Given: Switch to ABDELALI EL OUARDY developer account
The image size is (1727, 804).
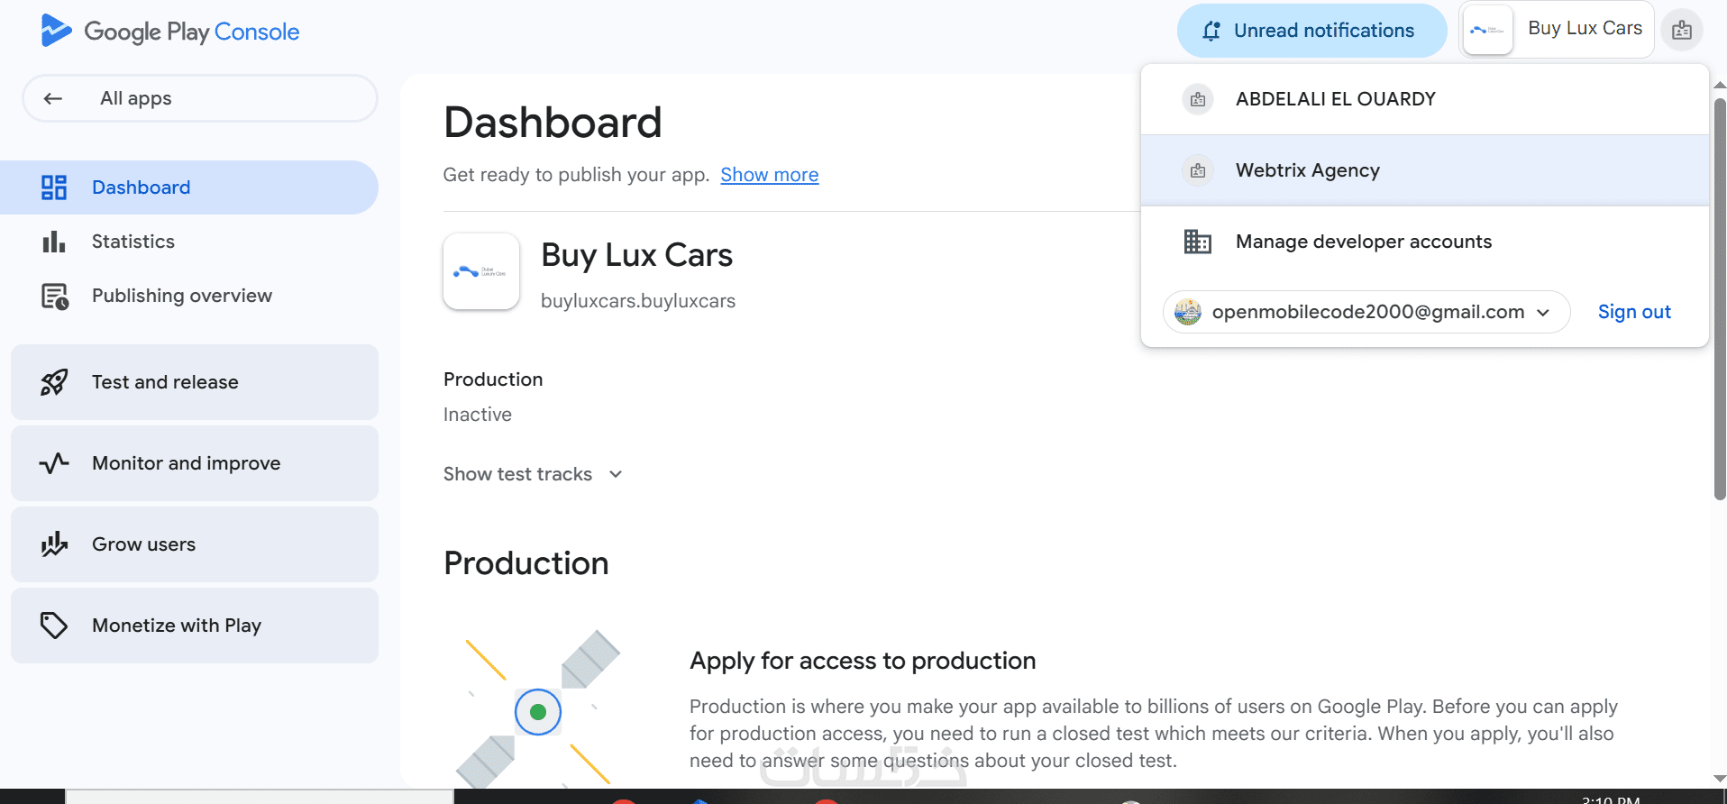Looking at the screenshot, I should (x=1425, y=99).
